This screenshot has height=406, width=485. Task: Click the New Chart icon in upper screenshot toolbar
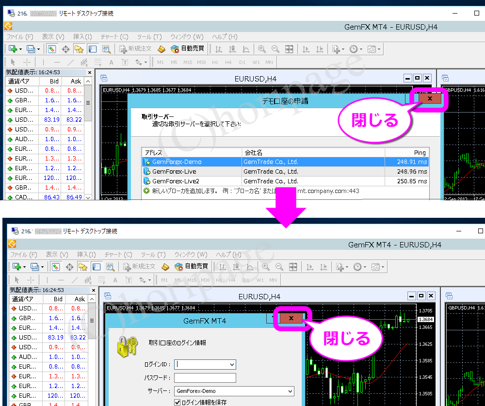13,49
